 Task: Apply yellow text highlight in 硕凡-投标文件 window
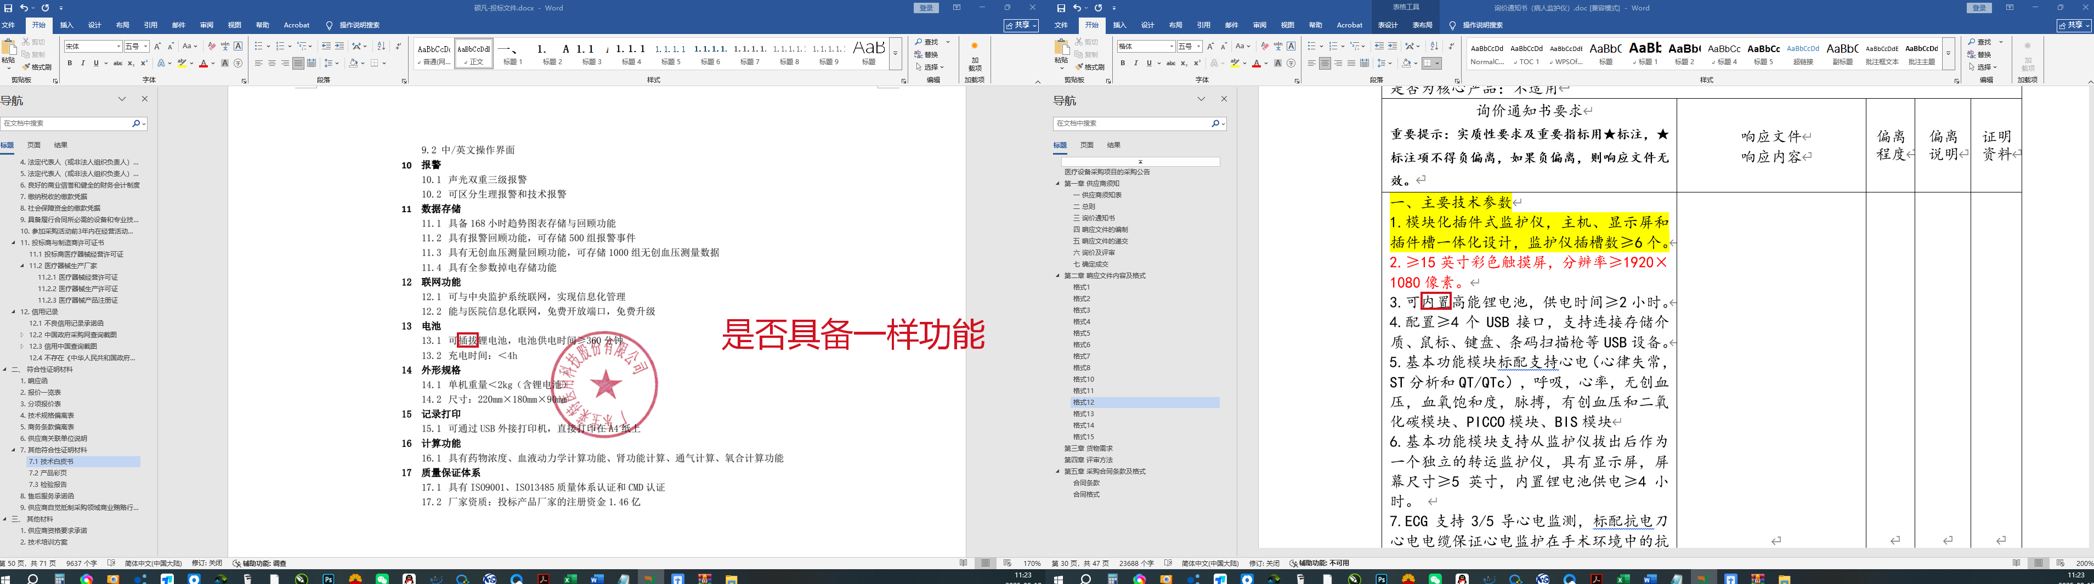point(182,64)
